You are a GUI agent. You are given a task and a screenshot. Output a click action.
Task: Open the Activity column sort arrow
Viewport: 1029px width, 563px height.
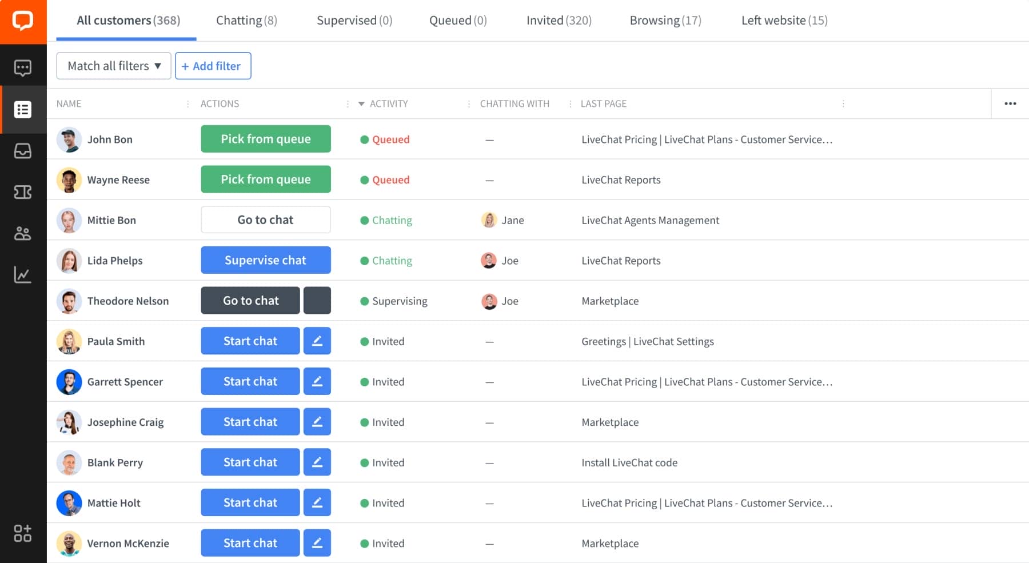[x=361, y=103]
